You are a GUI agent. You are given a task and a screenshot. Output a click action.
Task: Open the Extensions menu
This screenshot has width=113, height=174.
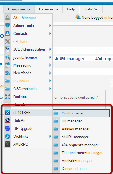tap(49, 9)
